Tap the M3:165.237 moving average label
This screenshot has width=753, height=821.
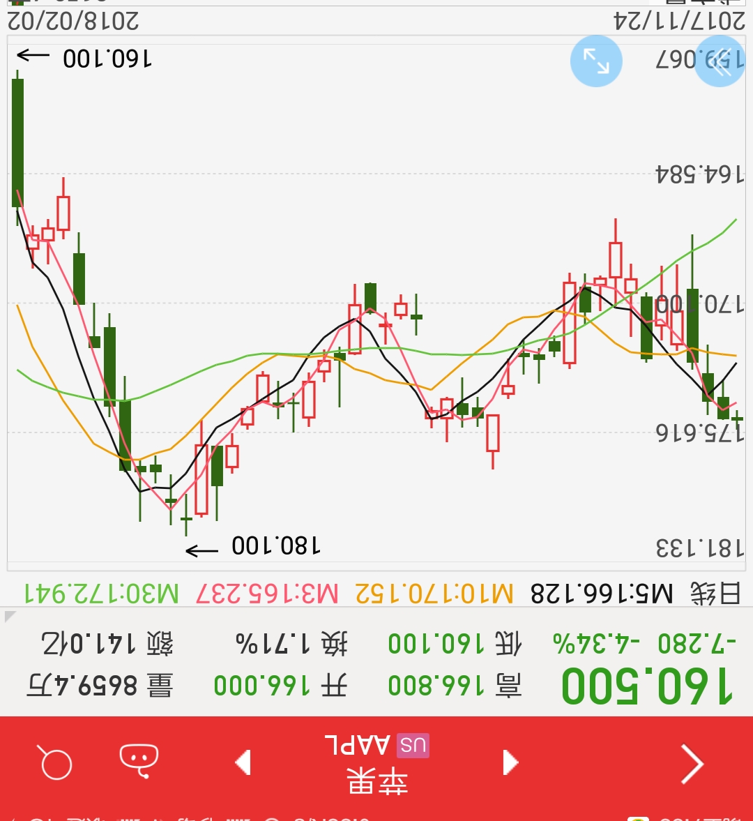pyautogui.click(x=267, y=594)
